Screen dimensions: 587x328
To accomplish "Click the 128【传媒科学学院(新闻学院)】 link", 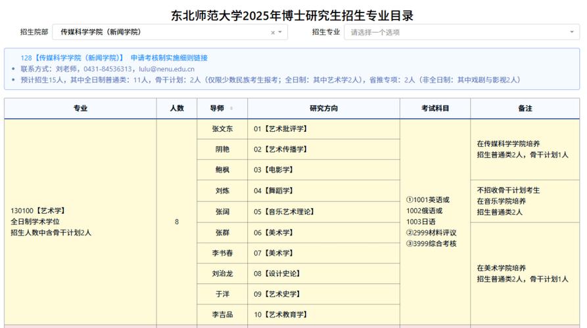I will click(72, 58).
